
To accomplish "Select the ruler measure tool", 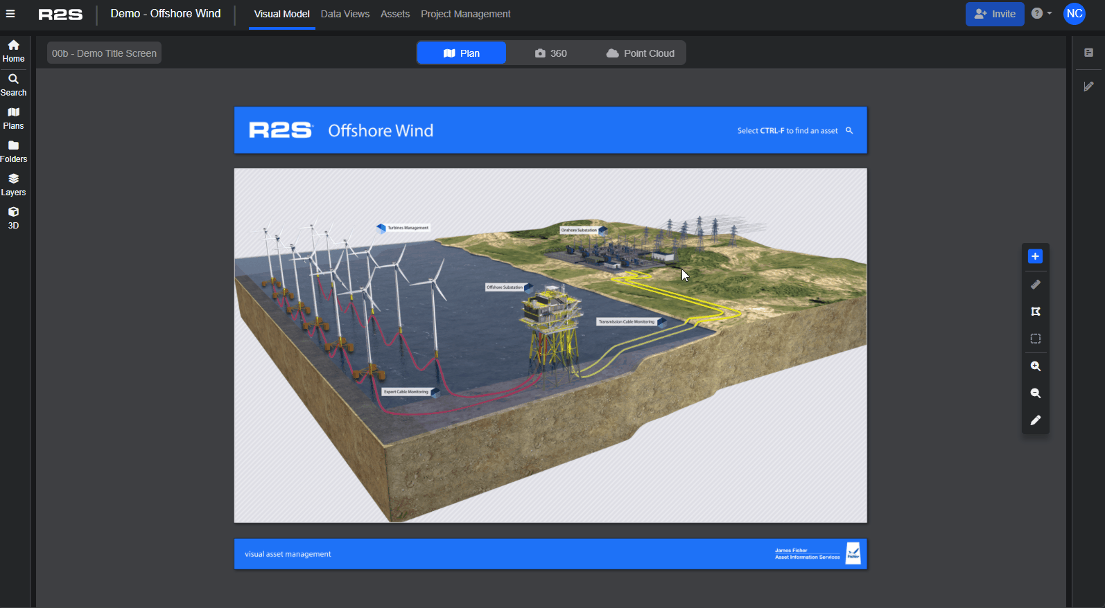I will 1035,285.
